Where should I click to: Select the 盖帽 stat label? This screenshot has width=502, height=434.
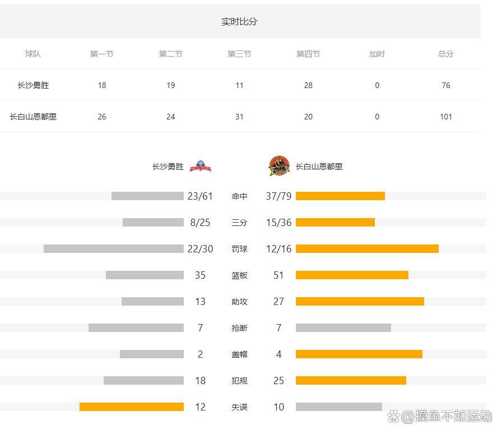239,354
